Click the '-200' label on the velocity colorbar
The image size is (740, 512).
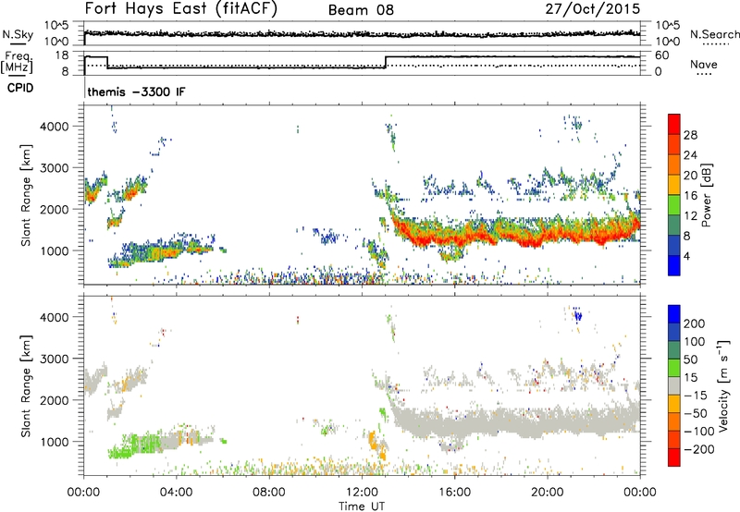698,449
